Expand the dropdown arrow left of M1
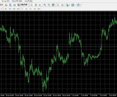 point(1,9)
